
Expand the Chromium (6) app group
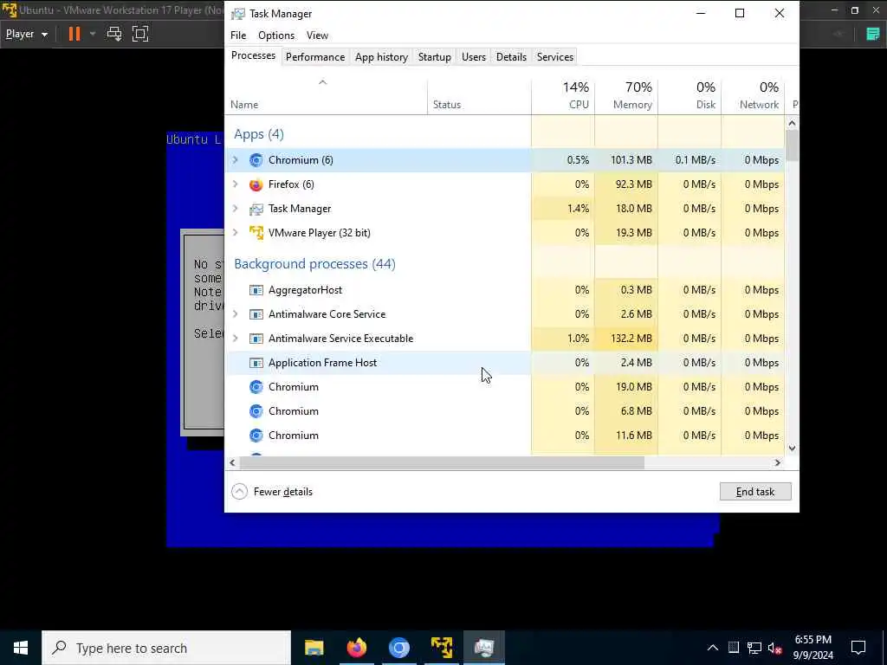[236, 160]
